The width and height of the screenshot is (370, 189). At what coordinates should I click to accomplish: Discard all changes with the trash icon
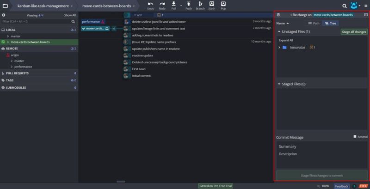[x=278, y=15]
